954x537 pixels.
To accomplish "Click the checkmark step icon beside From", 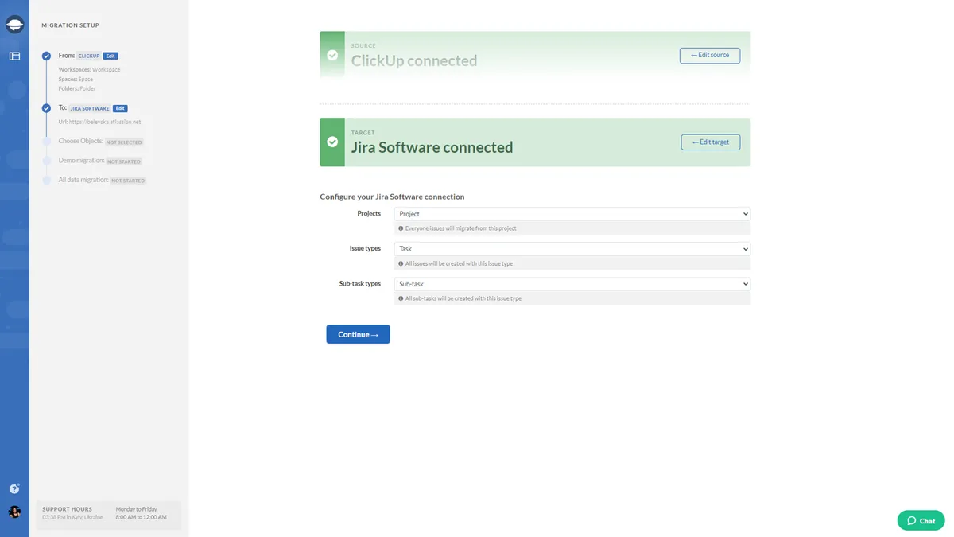I will click(x=46, y=56).
